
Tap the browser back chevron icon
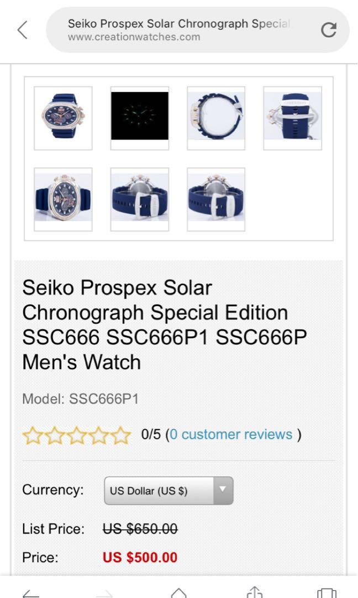point(22,30)
